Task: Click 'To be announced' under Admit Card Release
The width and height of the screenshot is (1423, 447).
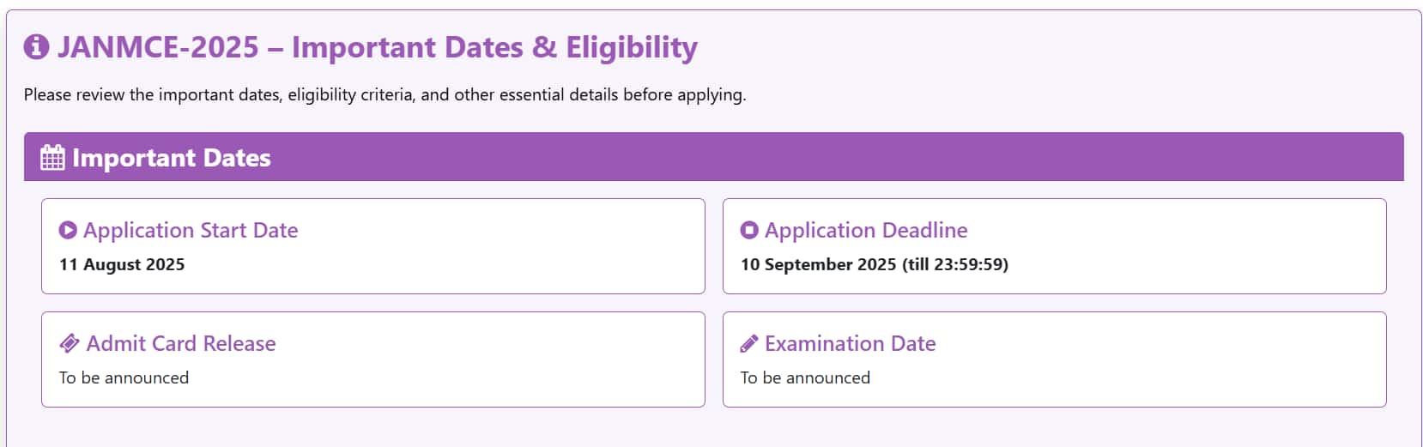Action: (x=124, y=378)
